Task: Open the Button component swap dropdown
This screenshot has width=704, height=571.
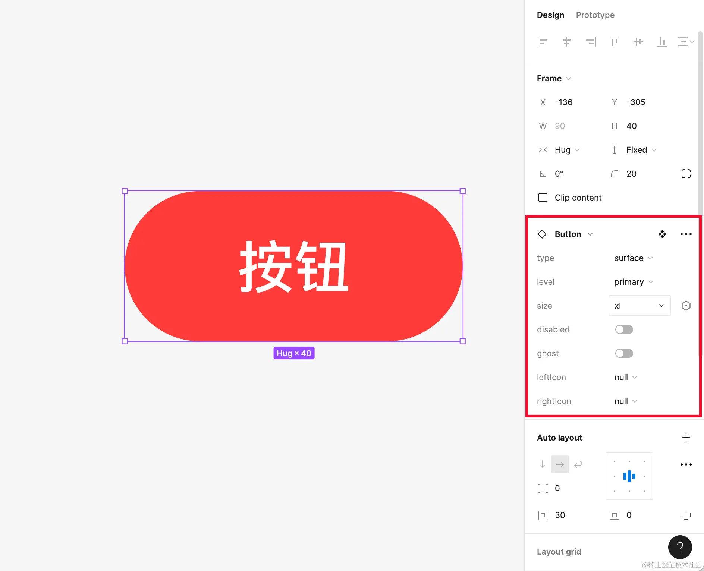Action: (574, 234)
